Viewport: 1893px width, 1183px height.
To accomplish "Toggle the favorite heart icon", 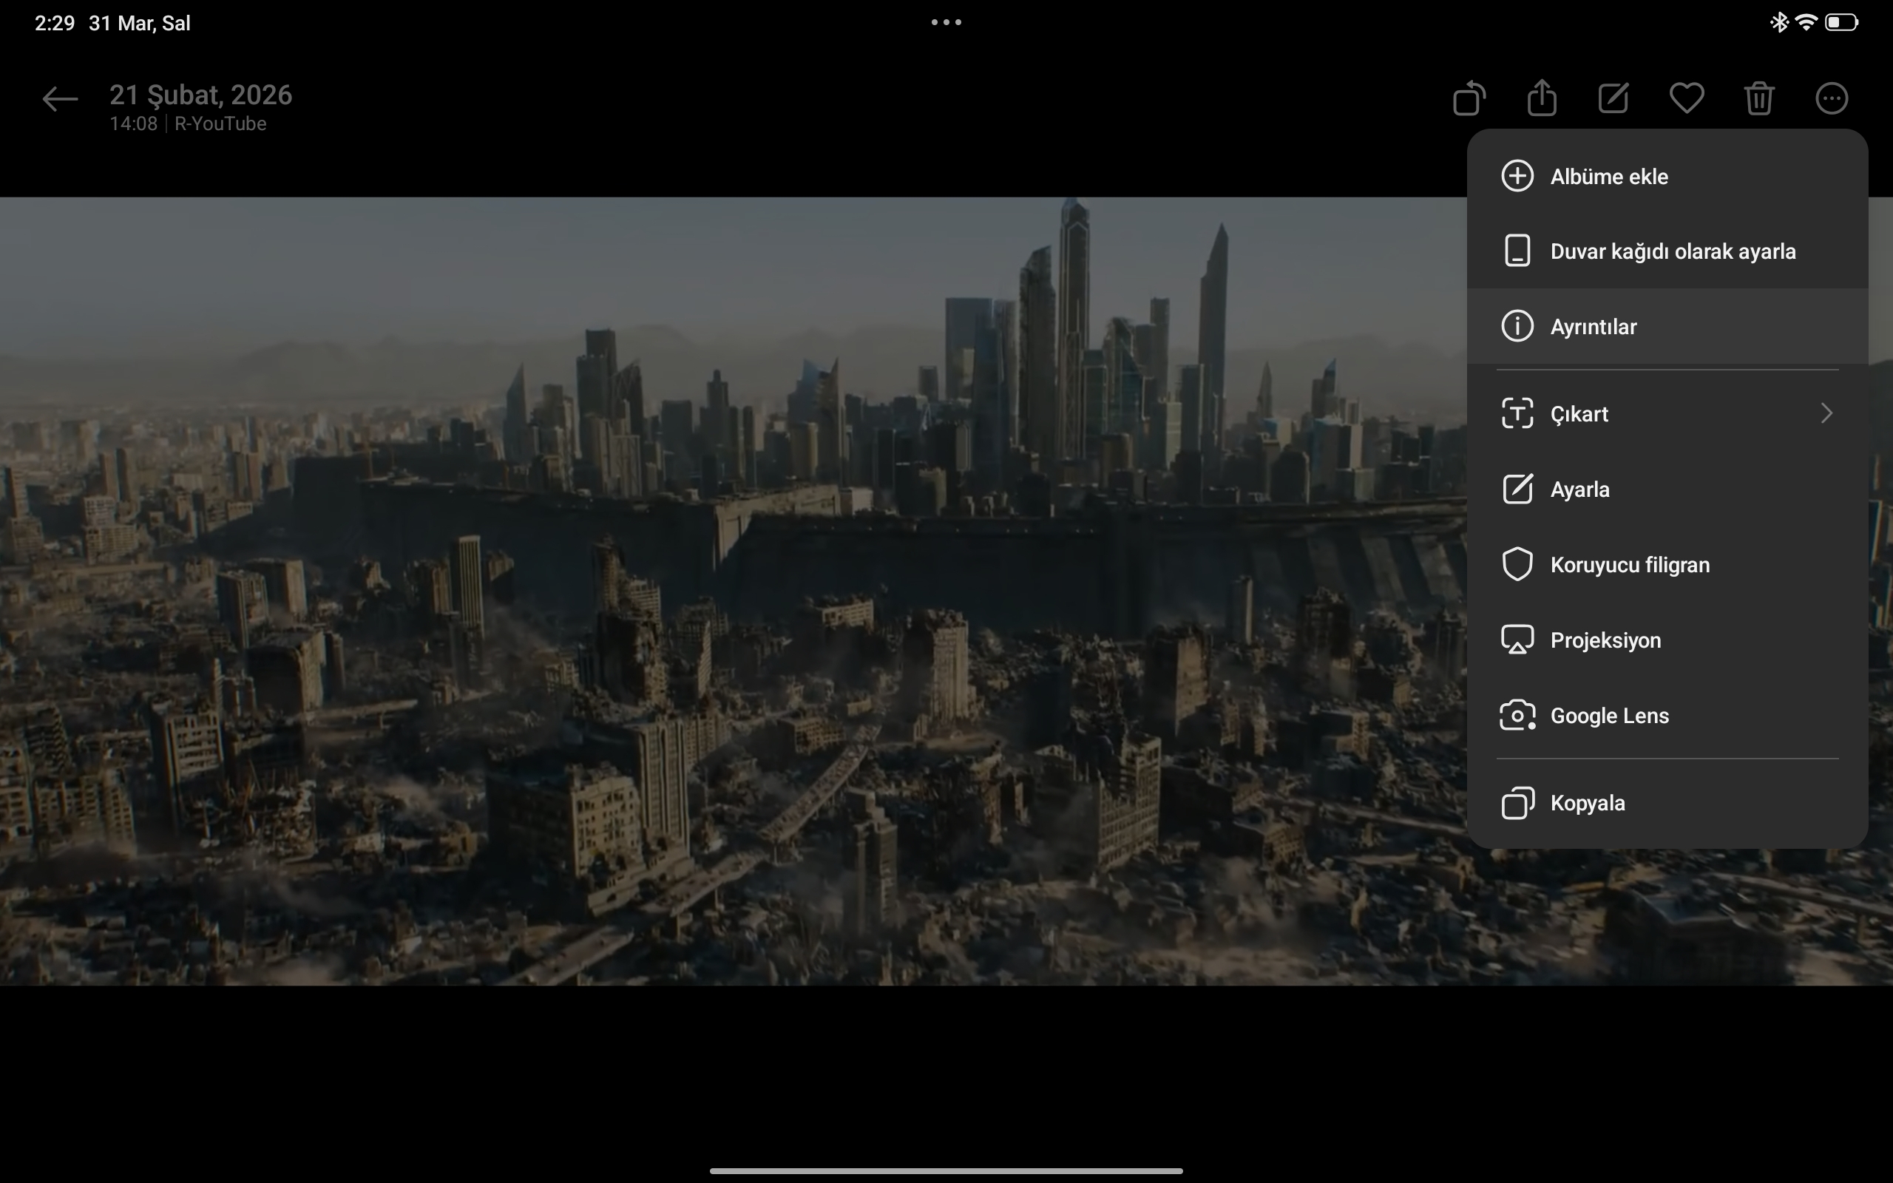I will pos(1687,98).
